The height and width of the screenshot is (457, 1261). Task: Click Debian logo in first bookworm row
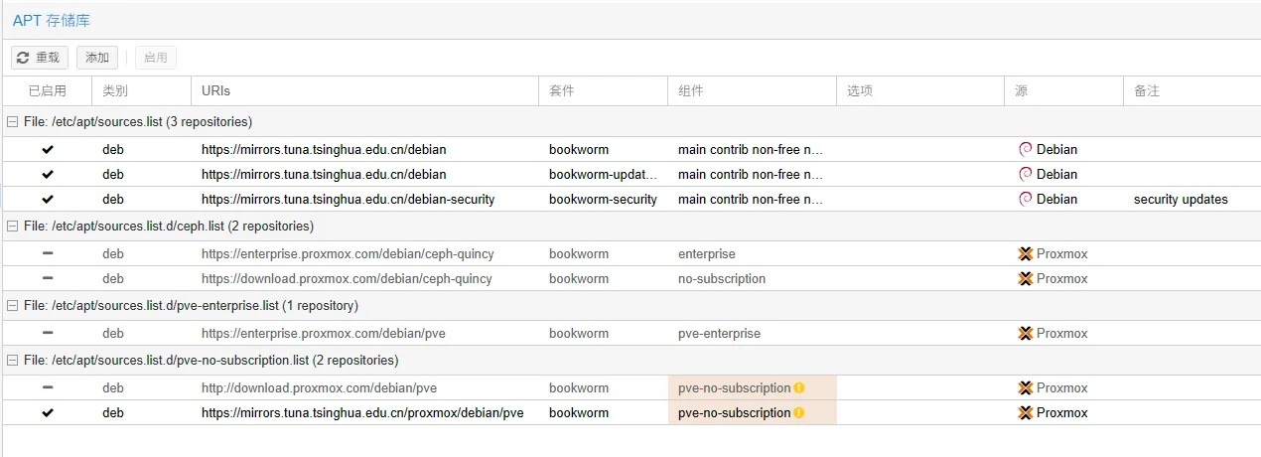pyautogui.click(x=1026, y=149)
